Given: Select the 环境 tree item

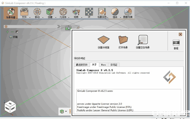Looking at the screenshot, I should (14, 37).
